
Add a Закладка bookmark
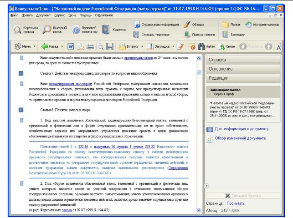coord(159,46)
